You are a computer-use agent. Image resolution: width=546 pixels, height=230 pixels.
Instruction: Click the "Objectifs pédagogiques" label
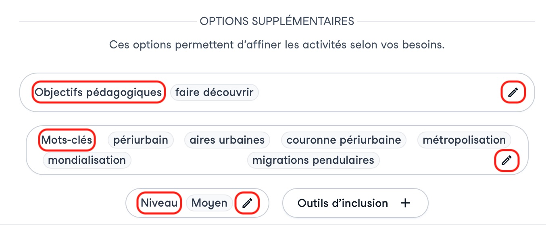[x=98, y=92]
